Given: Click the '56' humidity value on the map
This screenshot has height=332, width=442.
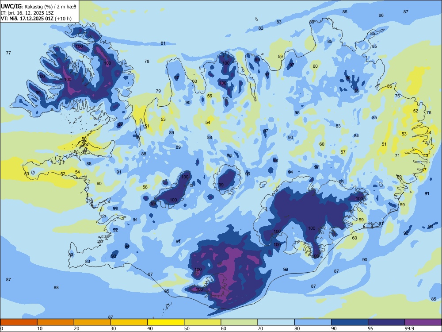Looking at the screenshot, I should pos(210,96).
